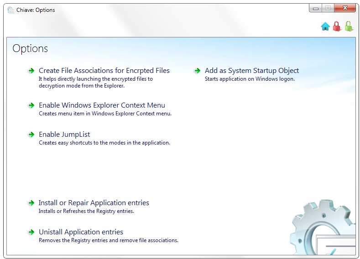Click the Options page heading
Screen dimensions: 360x259
30,49
